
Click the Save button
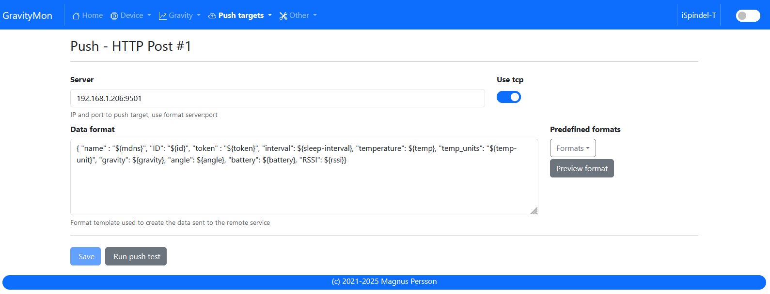click(x=86, y=256)
